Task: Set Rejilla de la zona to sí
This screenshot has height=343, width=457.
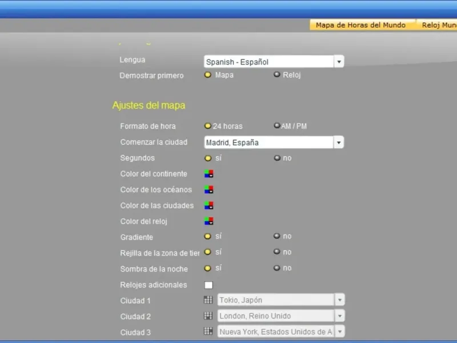Action: click(x=207, y=252)
